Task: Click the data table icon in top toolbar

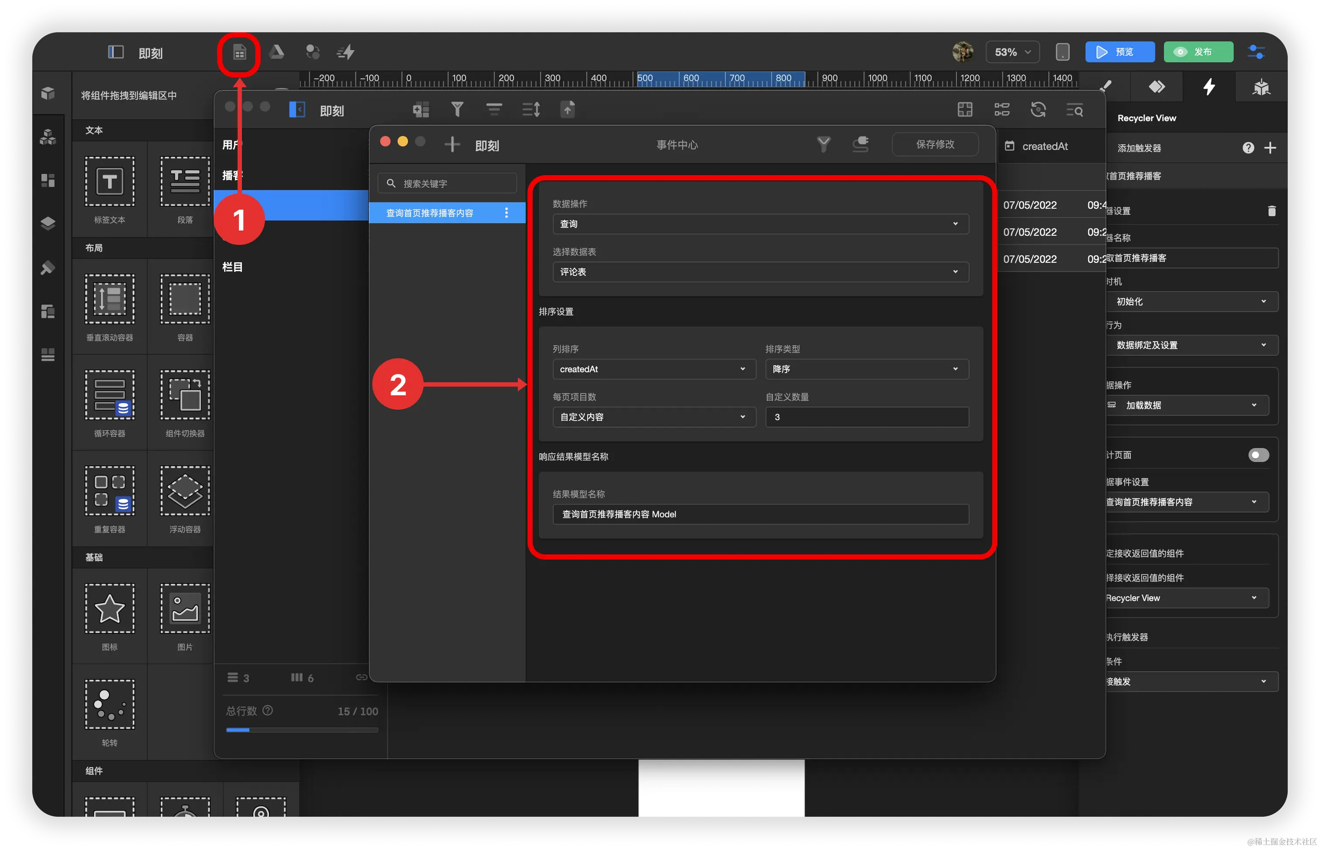Action: coord(239,53)
